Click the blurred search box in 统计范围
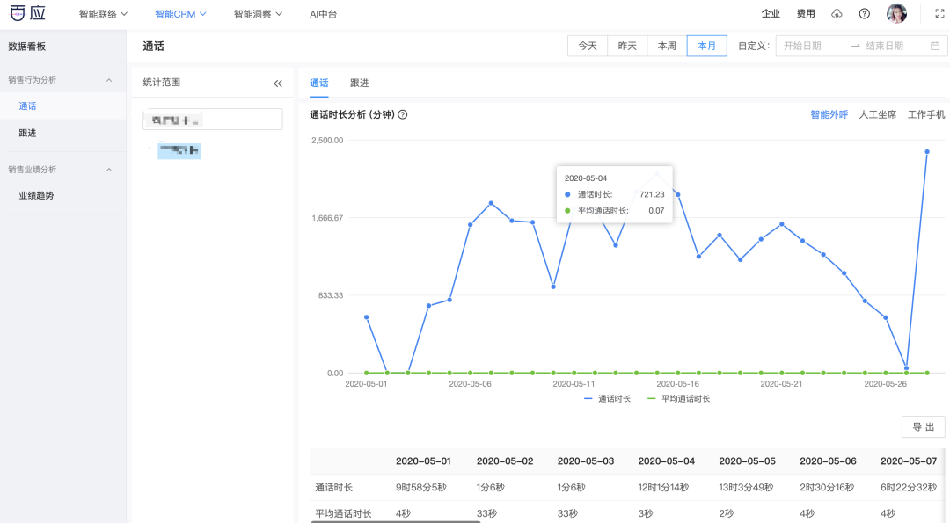950x523 pixels. coord(213,120)
